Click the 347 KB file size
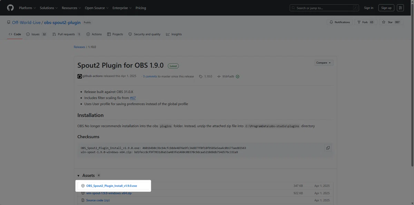The width and height of the screenshot is (414, 205). pyautogui.click(x=298, y=186)
